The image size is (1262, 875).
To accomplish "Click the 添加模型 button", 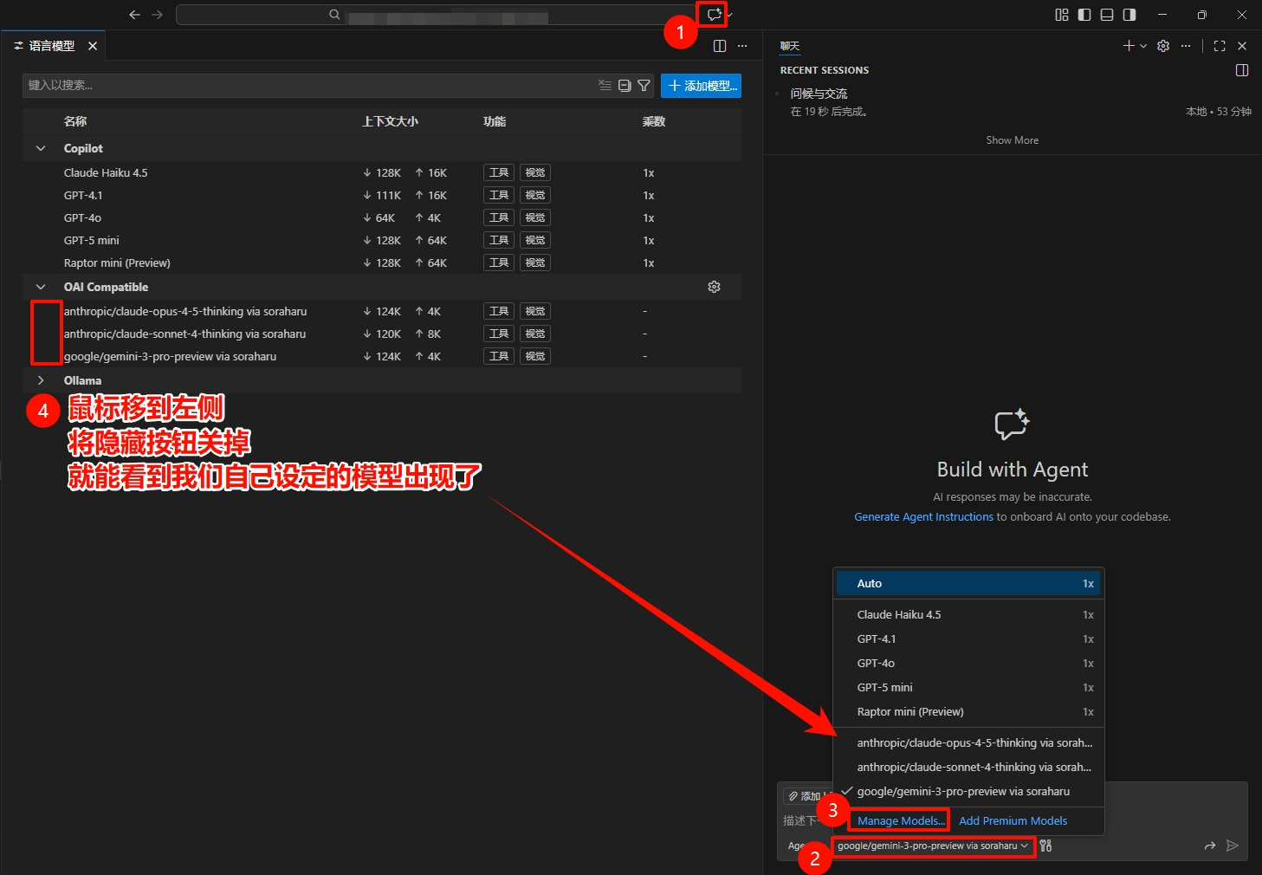I will [x=701, y=86].
